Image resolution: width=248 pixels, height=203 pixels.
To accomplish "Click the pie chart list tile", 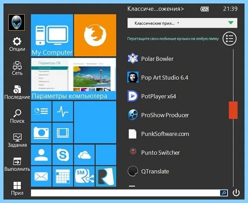I will [41, 111].
